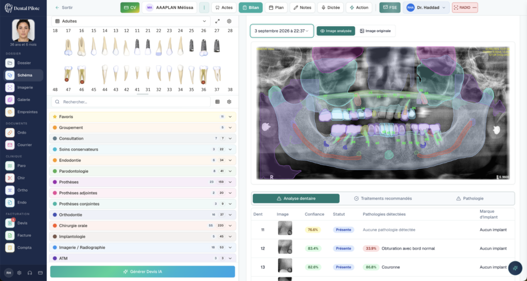Start Dictée voice dictation
527x281 pixels.
pyautogui.click(x=330, y=7)
